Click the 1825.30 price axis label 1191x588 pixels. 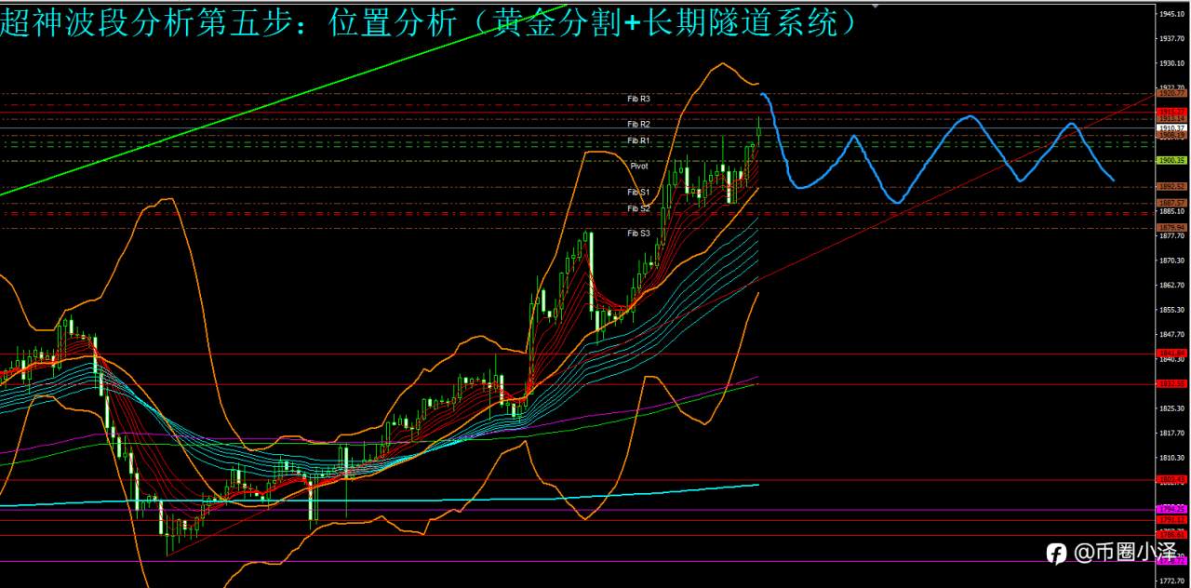coord(1171,408)
